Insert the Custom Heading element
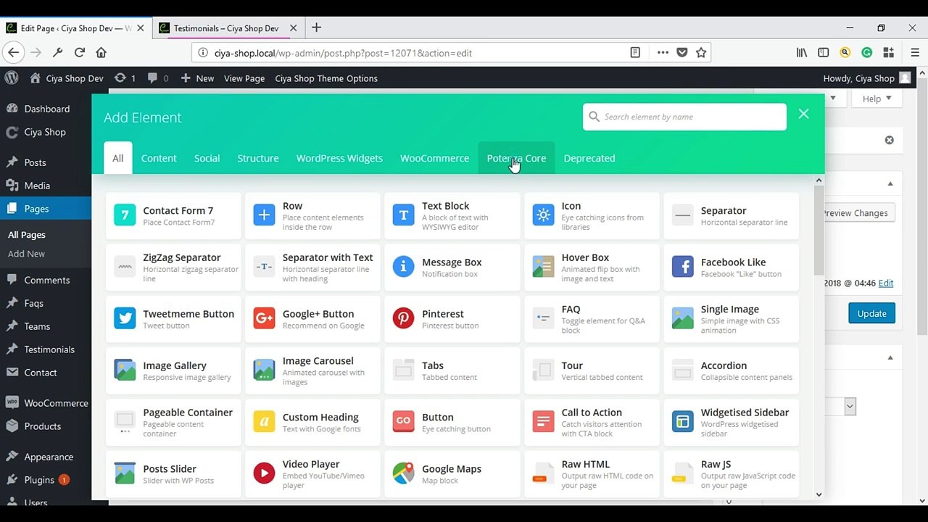The image size is (928, 522). point(312,422)
